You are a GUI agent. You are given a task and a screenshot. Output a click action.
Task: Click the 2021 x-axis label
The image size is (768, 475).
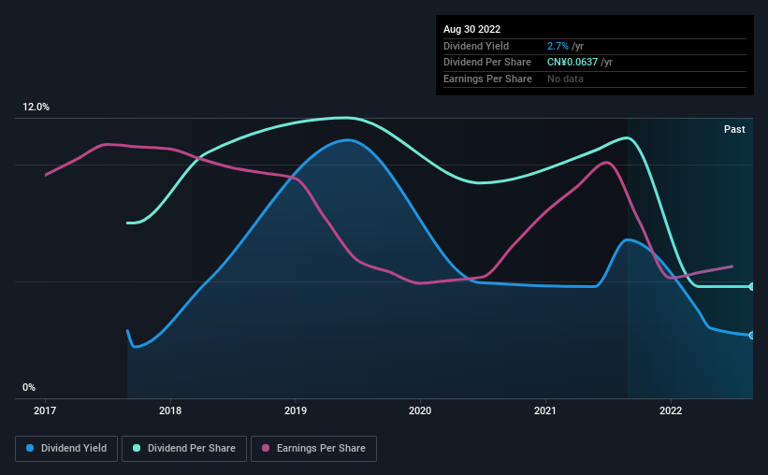(545, 410)
